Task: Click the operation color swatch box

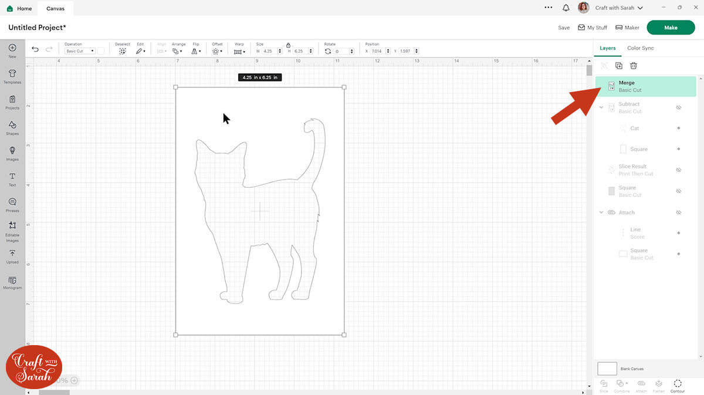Action: tap(100, 51)
